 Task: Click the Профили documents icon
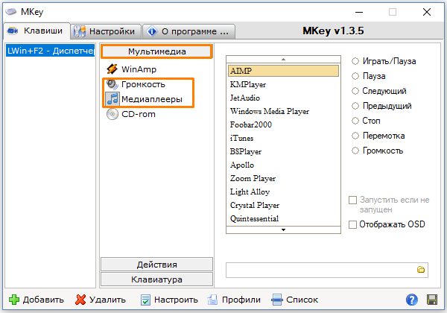click(x=212, y=300)
